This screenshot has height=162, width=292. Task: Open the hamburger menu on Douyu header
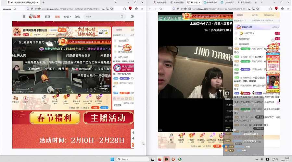[x=24, y=17]
